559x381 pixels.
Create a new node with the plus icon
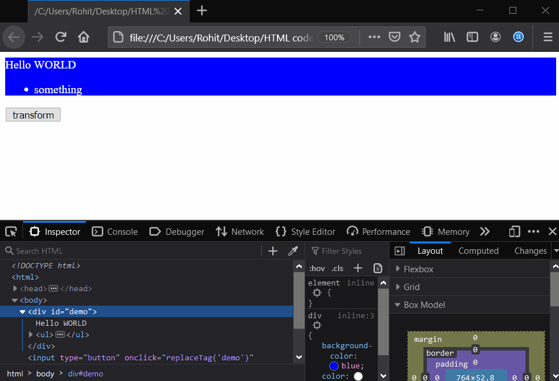click(x=272, y=250)
